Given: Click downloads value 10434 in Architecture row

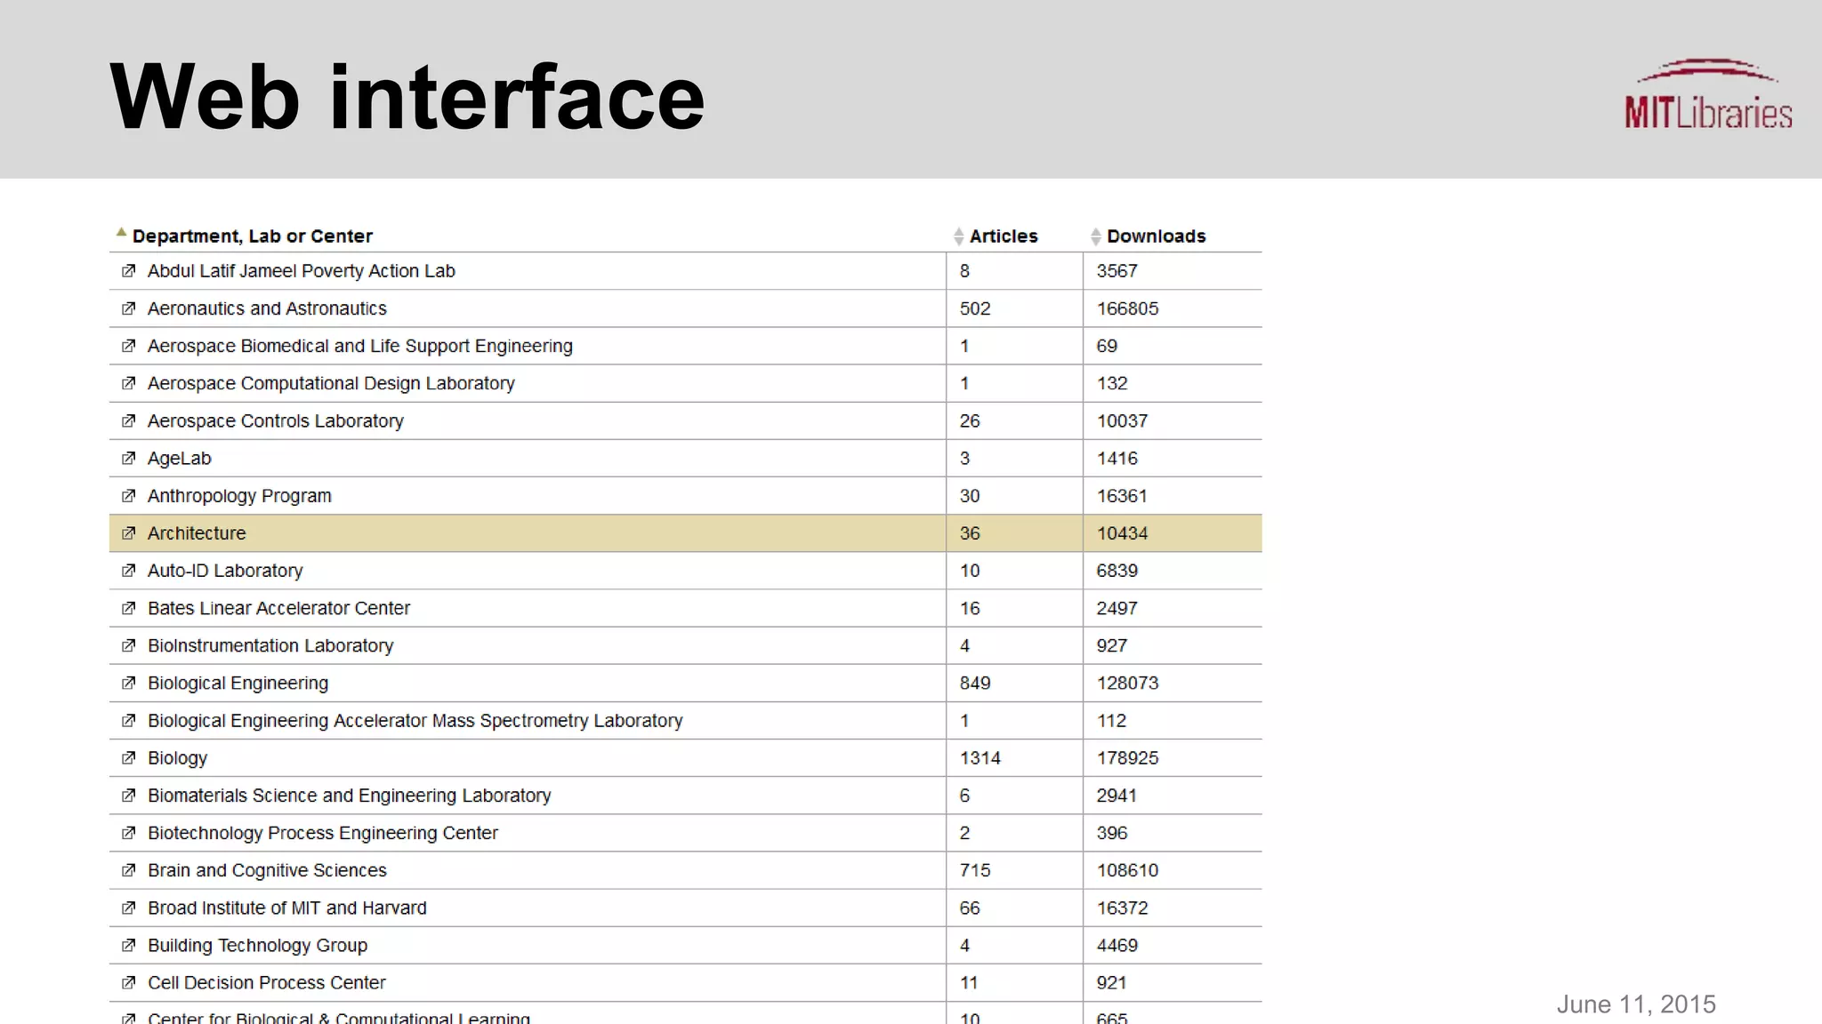Looking at the screenshot, I should tap(1123, 533).
